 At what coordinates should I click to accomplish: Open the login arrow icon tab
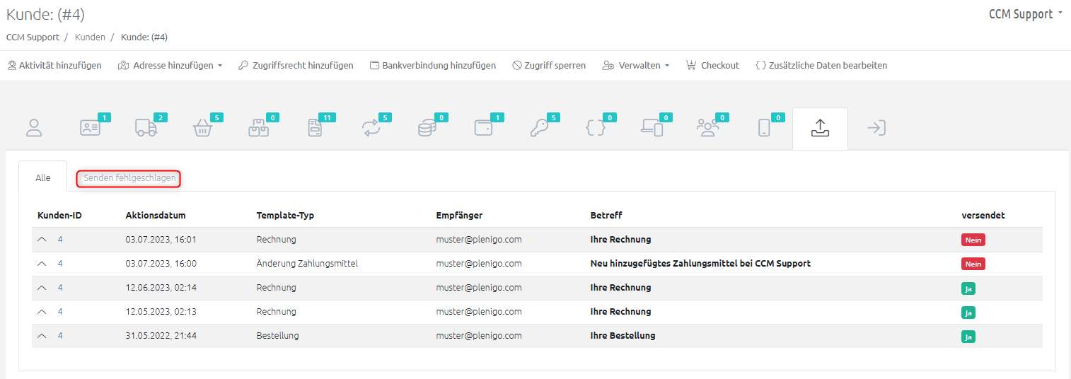[876, 128]
